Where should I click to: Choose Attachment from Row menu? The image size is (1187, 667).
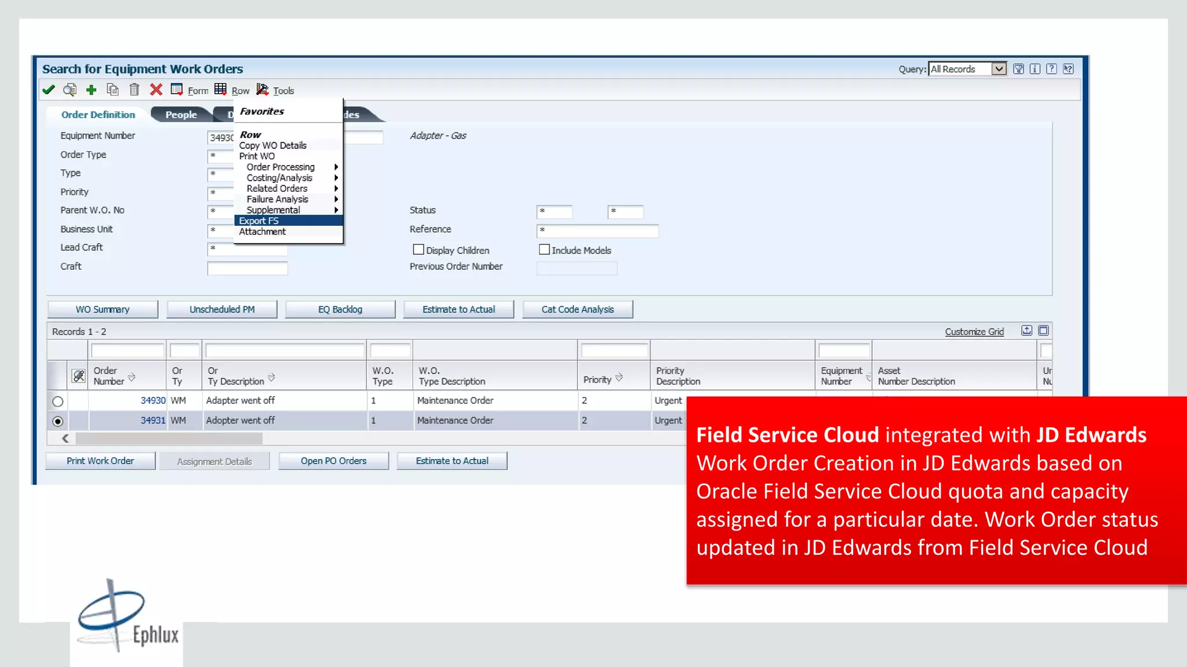click(x=288, y=232)
